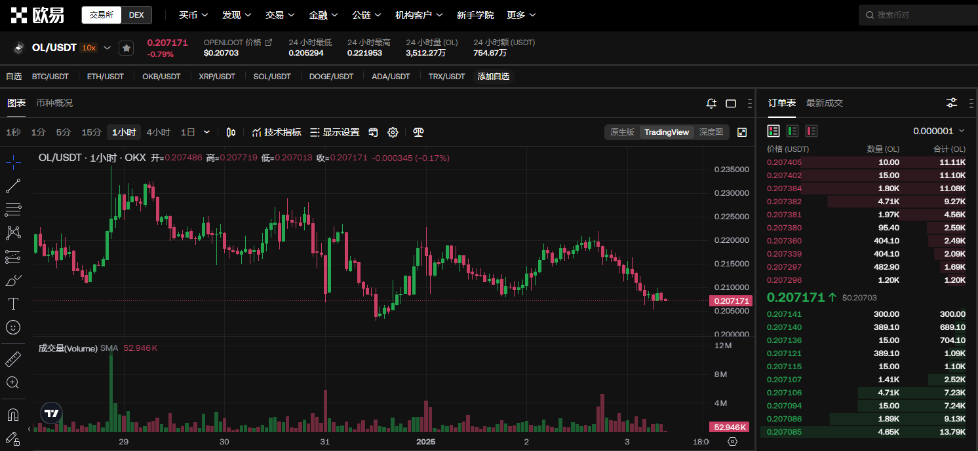
Task: Click the 添加自选 button
Action: tap(493, 77)
